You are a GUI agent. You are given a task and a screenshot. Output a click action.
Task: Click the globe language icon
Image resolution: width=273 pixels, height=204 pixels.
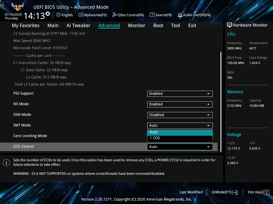point(58,15)
